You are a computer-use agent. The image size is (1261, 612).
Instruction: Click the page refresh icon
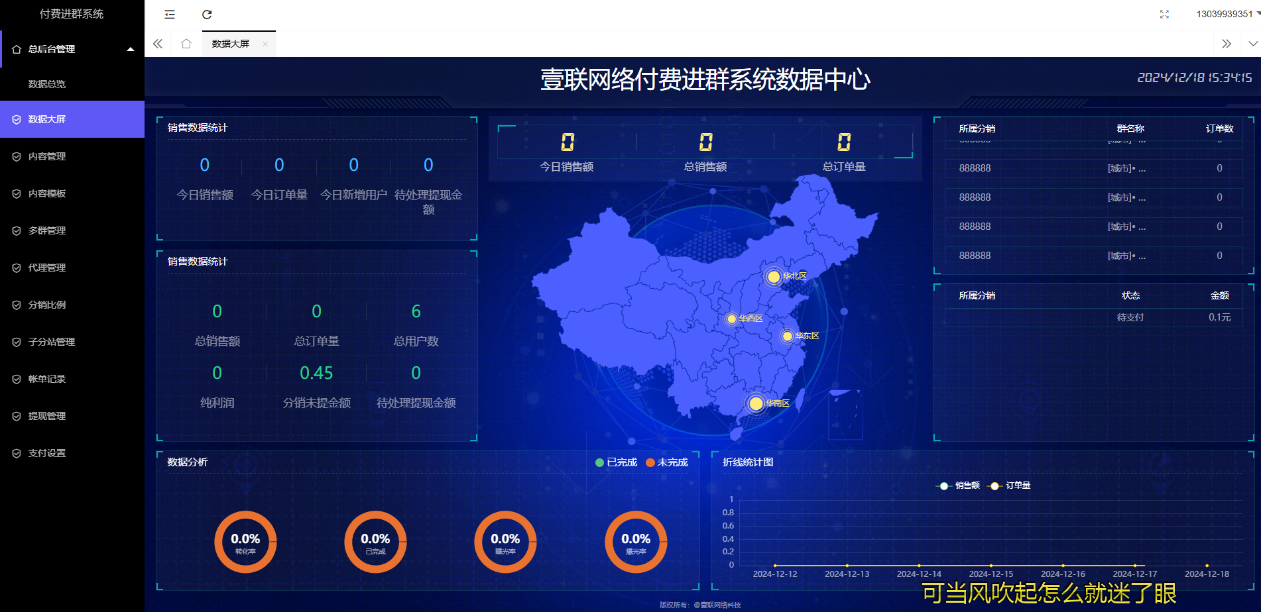point(208,14)
